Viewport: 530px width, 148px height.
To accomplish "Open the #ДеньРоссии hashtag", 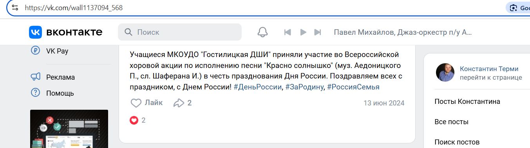I will click(258, 87).
